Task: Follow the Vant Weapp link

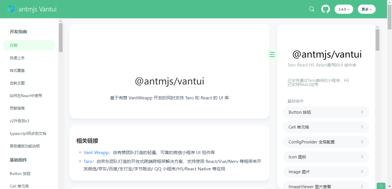Action: click(96, 152)
